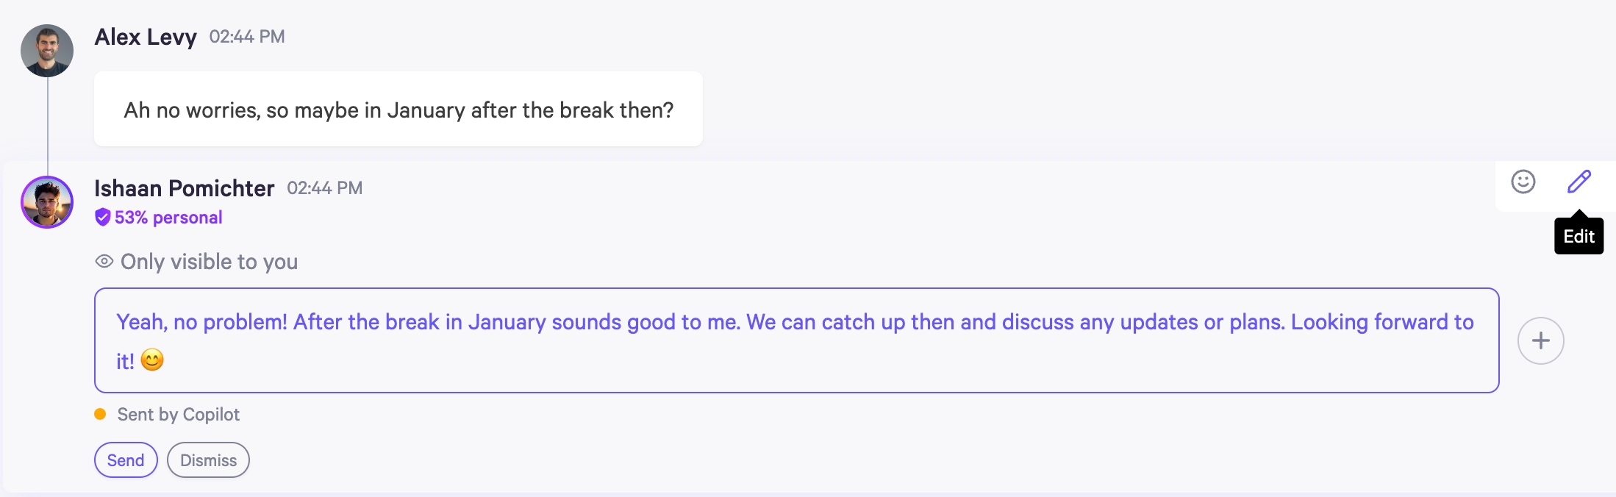Click the pencil Edit icon
This screenshot has height=497, width=1616.
point(1579,182)
